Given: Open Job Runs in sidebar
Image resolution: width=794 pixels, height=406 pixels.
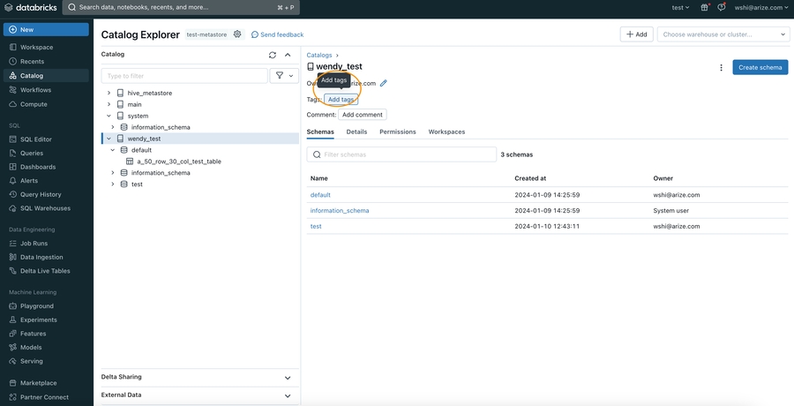Looking at the screenshot, I should tap(34, 244).
